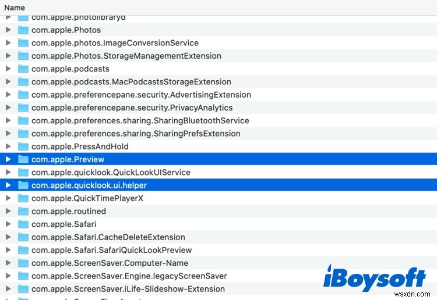Click the highlighted com.apple.Preview name
This screenshot has width=437, height=300.
[x=68, y=159]
